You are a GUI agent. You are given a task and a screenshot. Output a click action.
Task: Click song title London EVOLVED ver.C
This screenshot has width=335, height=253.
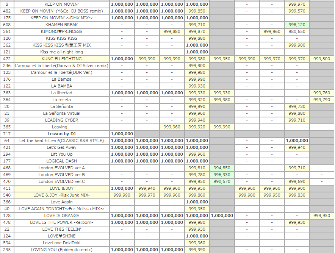point(61,181)
